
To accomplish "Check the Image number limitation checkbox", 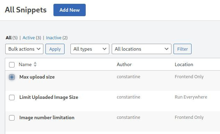I will (x=12, y=118).
